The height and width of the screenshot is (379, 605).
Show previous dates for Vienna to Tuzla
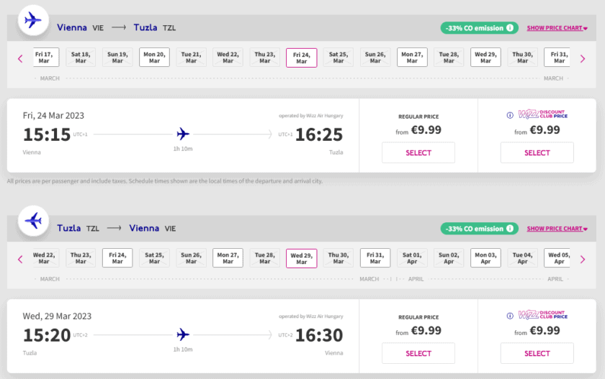tap(21, 58)
